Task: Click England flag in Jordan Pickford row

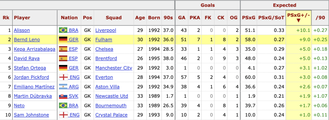Action: click(x=63, y=77)
